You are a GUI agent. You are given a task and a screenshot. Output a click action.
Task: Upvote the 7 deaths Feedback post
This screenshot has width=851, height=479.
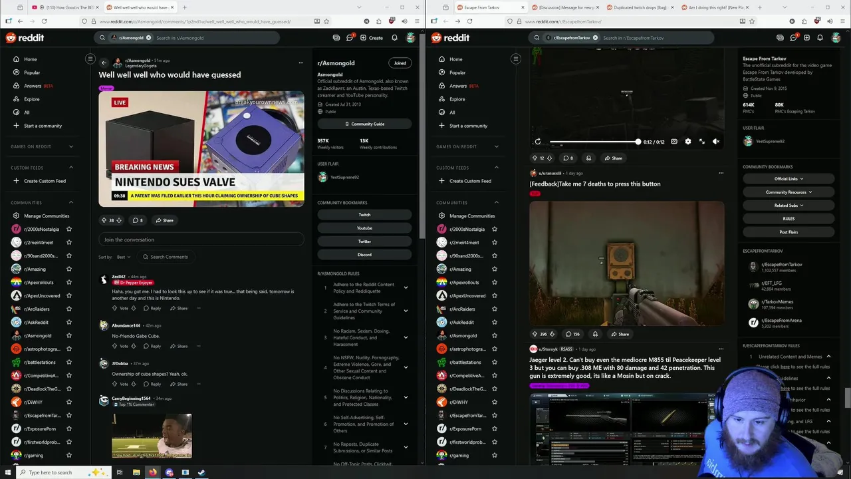pyautogui.click(x=535, y=334)
